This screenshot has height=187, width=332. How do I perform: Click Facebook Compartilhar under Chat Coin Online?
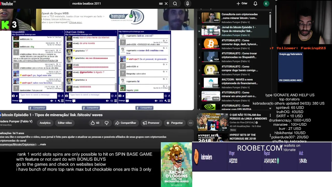[x=91, y=108]
